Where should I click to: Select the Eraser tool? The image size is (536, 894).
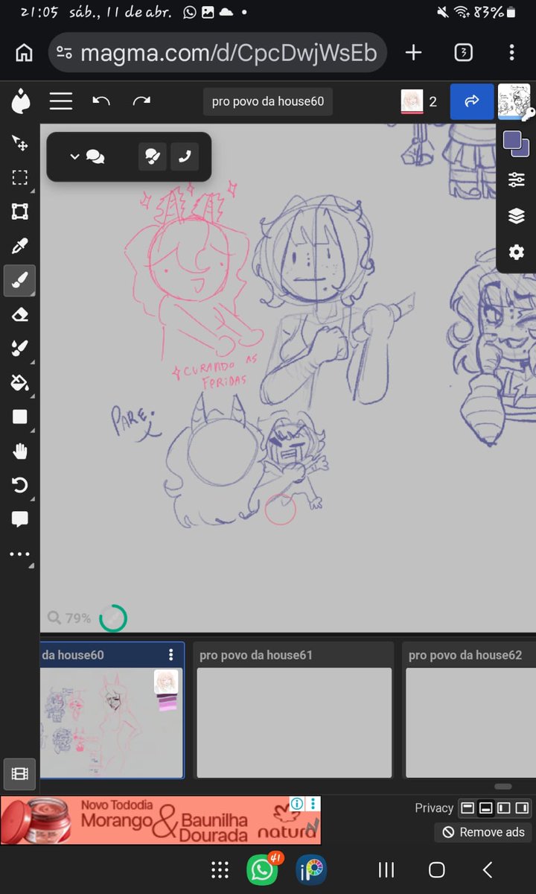tap(20, 314)
